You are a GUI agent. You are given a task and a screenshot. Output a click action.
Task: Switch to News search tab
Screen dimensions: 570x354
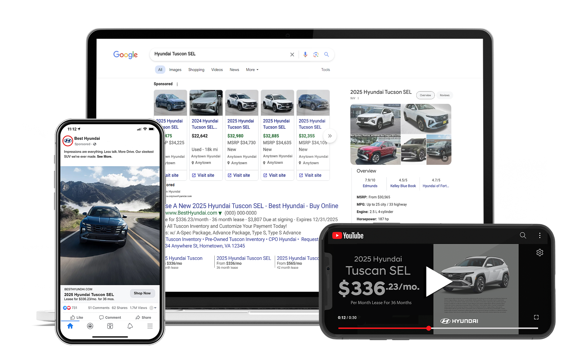click(234, 70)
